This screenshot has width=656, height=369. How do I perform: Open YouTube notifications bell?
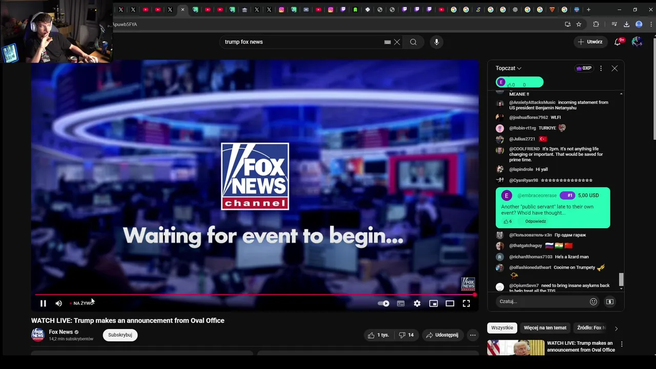click(x=618, y=42)
